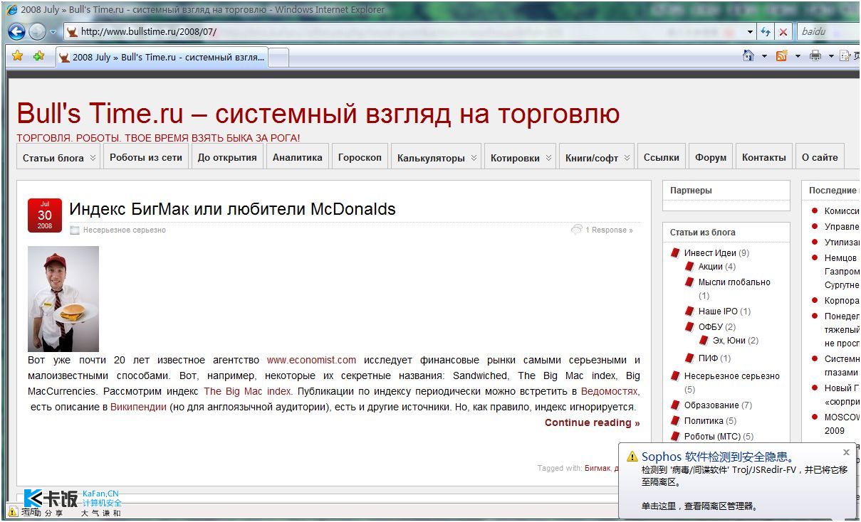Click the Add to Favorites icon

(x=38, y=55)
